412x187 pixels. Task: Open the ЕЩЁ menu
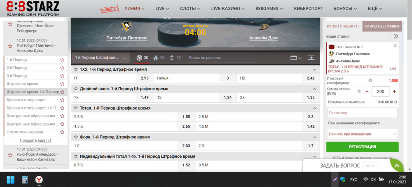[x=375, y=9]
